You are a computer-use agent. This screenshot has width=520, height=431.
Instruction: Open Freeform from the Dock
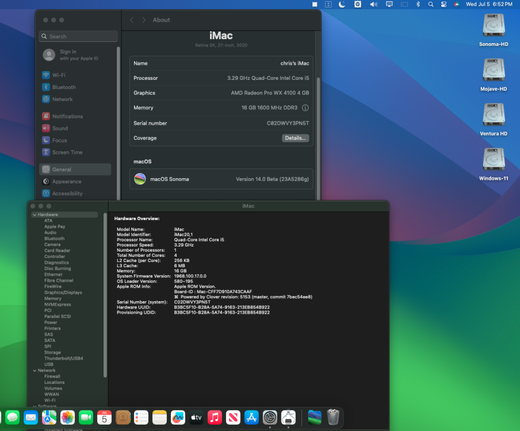point(178,417)
